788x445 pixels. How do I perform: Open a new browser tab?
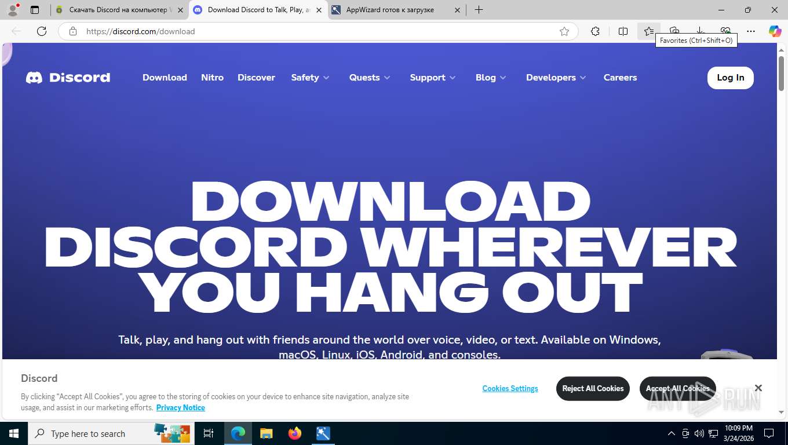point(479,10)
